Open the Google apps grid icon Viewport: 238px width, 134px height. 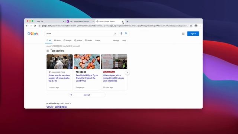click(183, 33)
